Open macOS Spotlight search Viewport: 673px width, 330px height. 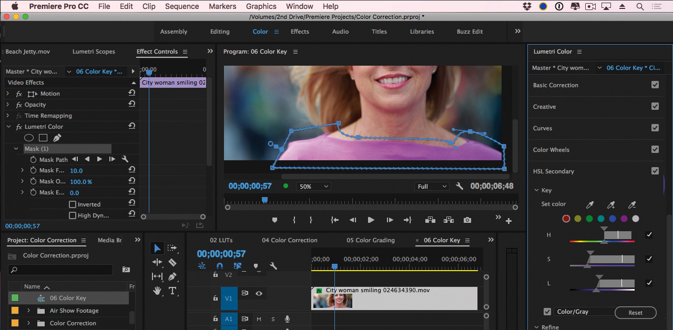tap(640, 6)
